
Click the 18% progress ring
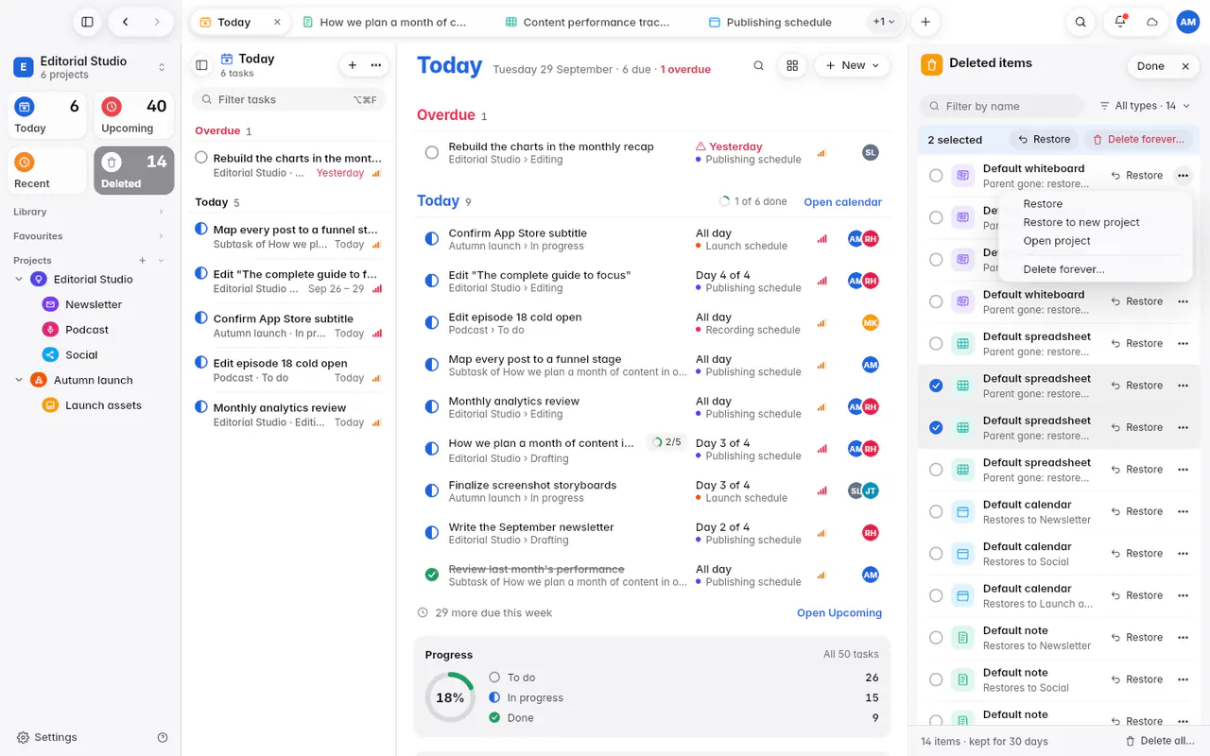tap(450, 697)
